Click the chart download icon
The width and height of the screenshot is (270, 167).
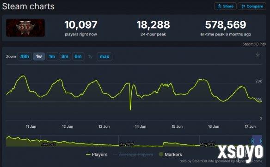coord(258,54)
